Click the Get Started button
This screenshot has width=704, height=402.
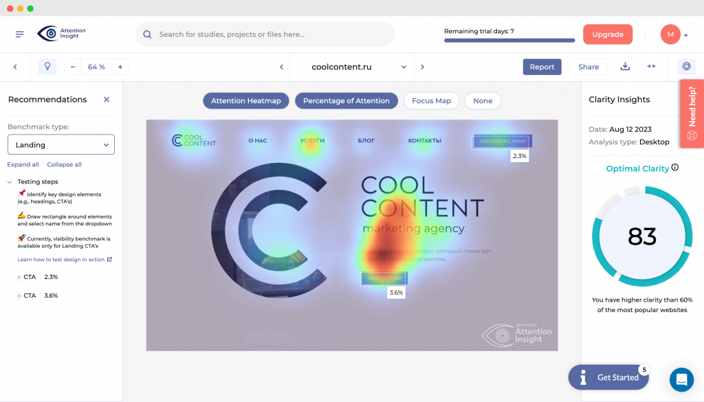[608, 377]
